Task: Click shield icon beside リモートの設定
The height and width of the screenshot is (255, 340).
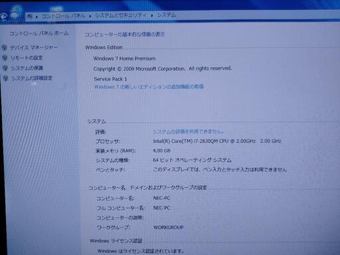Action: [x=5, y=58]
